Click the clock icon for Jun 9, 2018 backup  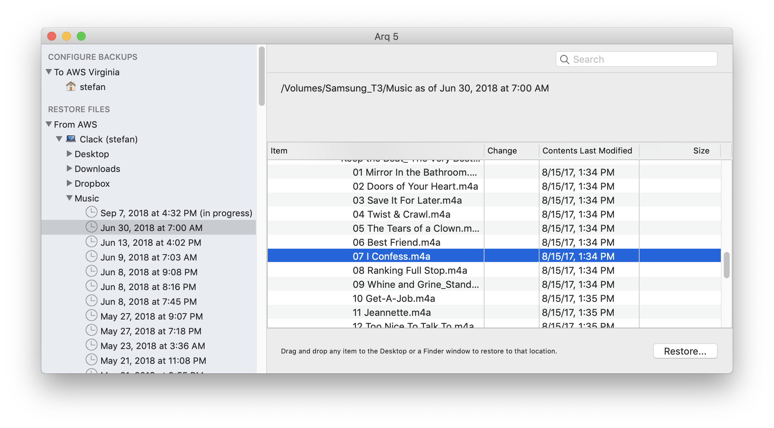pyautogui.click(x=91, y=256)
